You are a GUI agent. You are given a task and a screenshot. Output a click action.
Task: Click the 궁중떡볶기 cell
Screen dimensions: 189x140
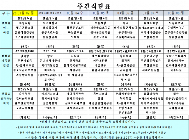coord(50,103)
